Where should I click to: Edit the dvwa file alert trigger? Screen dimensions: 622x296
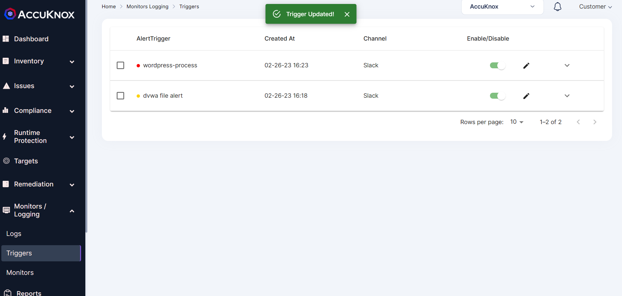(x=526, y=96)
